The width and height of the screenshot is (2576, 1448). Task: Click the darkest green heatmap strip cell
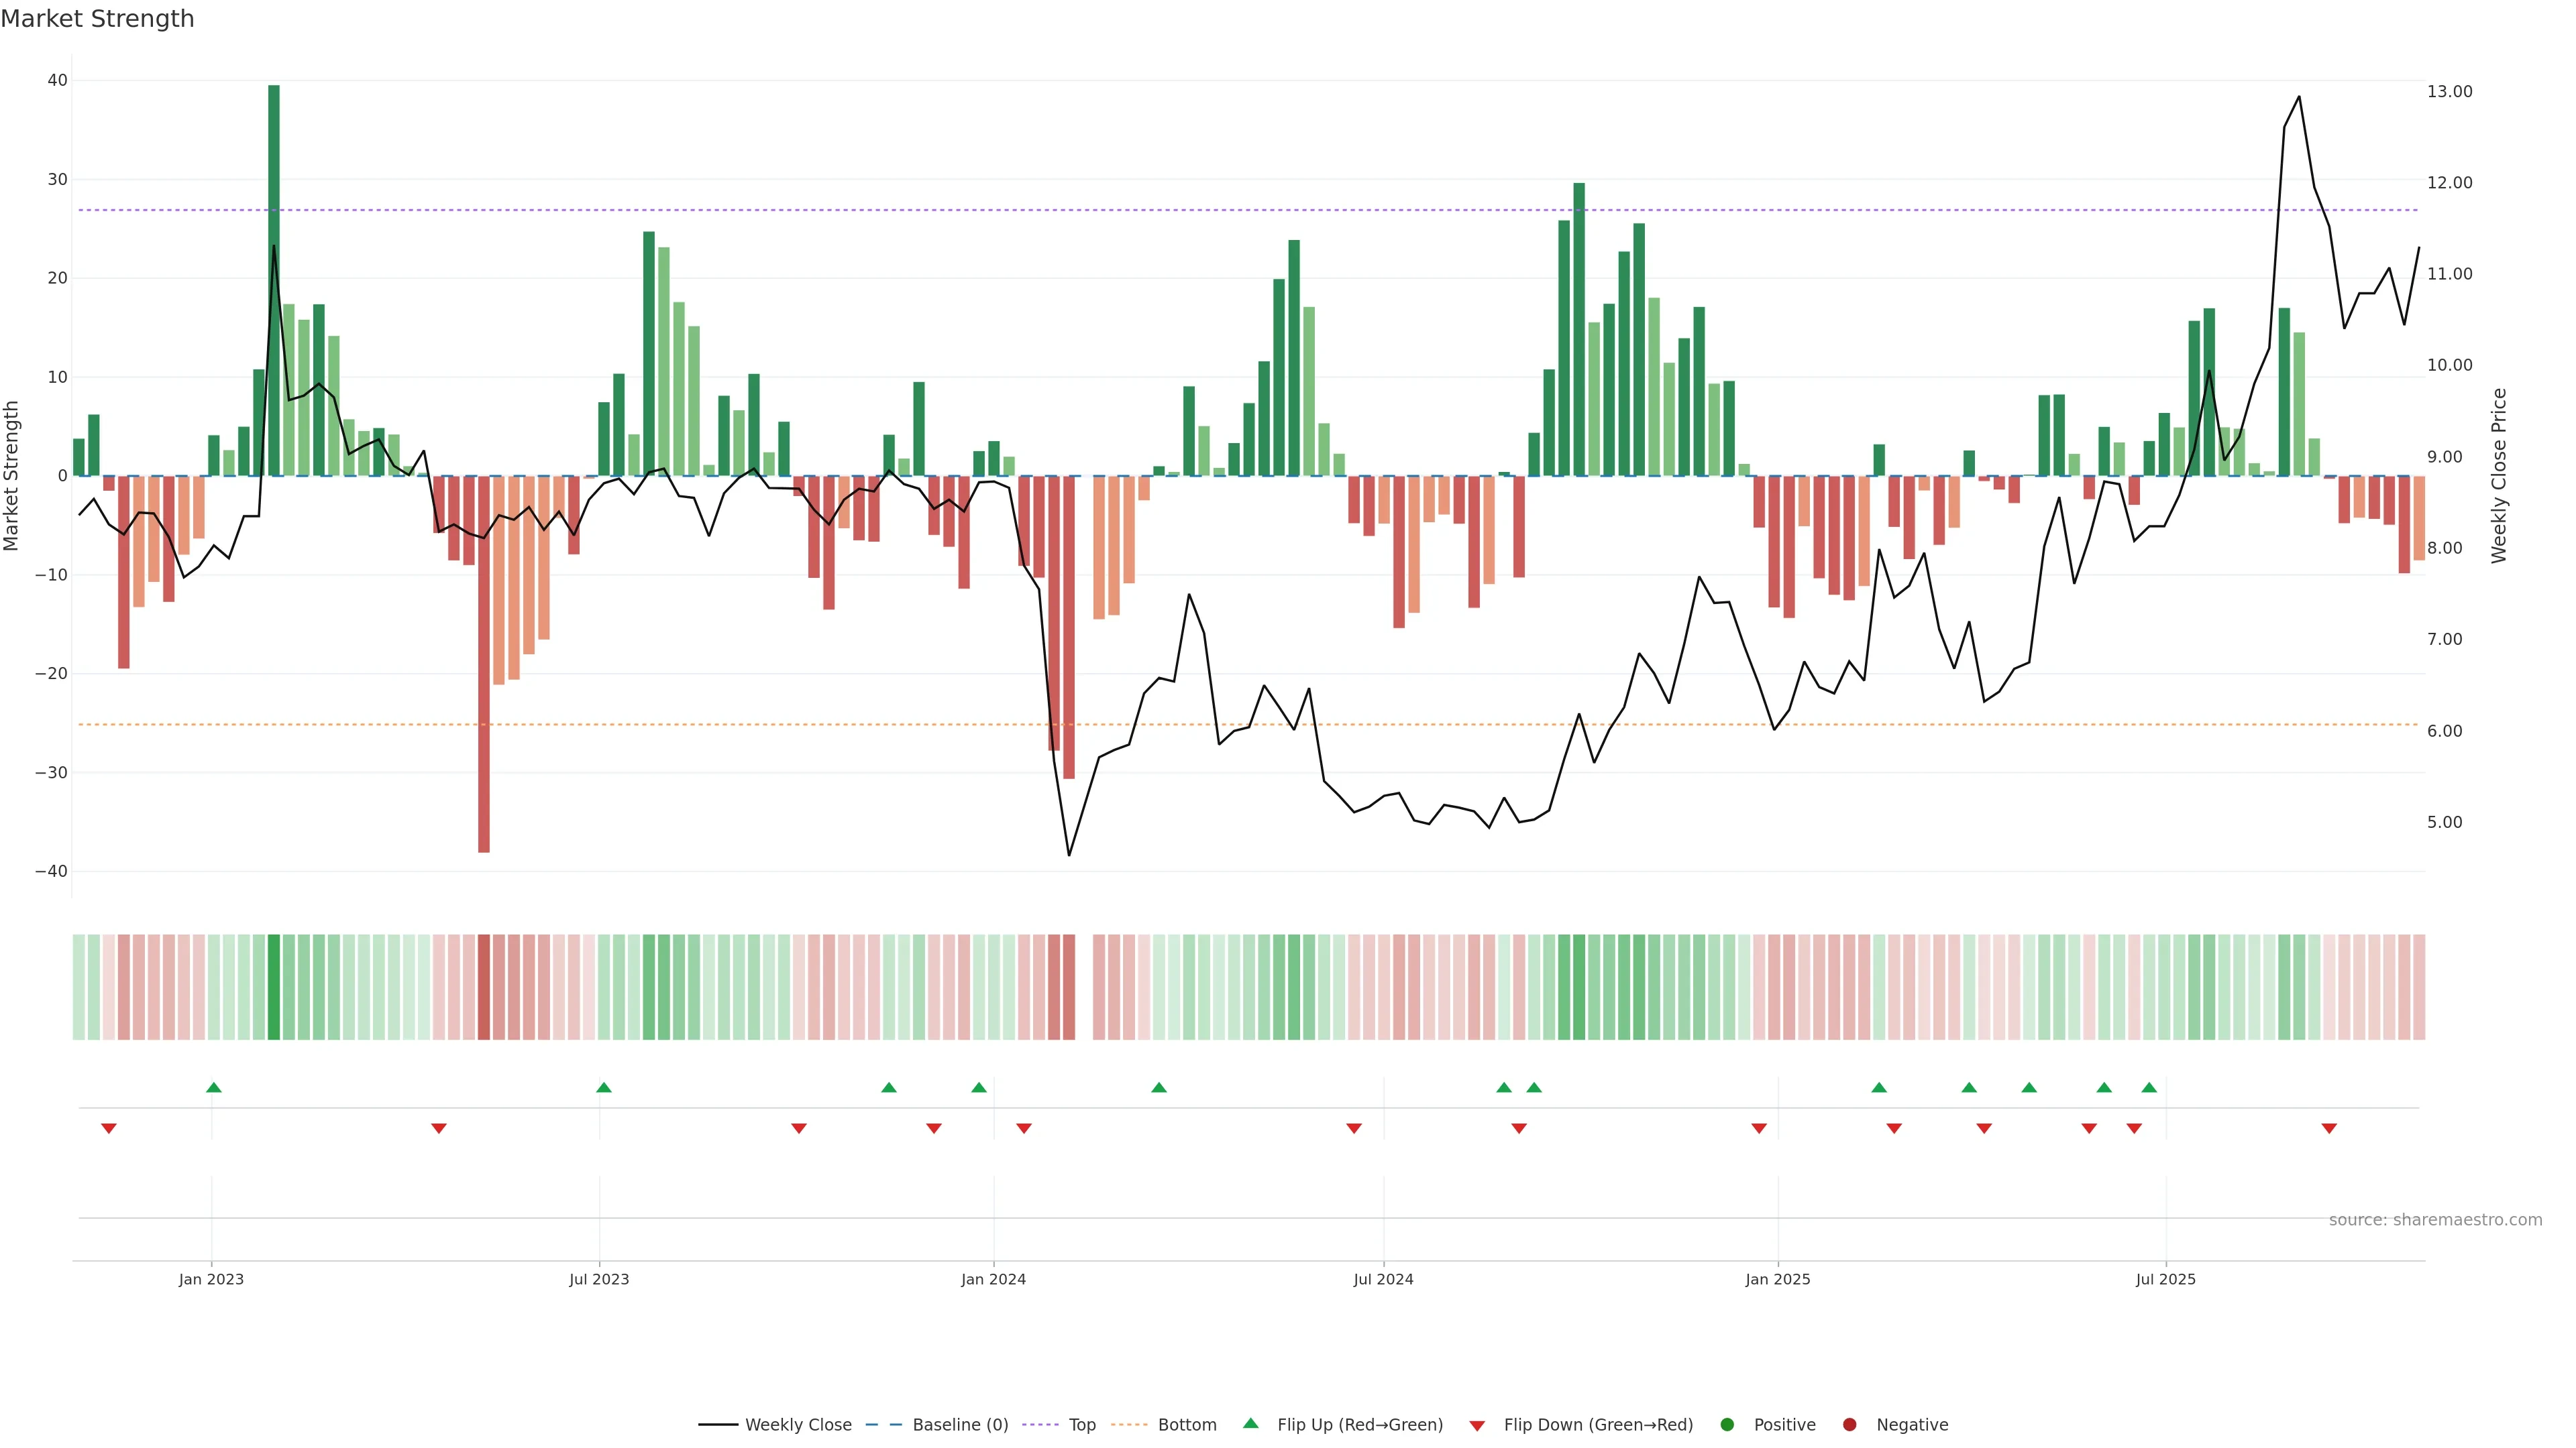274,986
